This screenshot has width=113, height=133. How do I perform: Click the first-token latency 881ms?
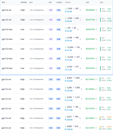110,28
